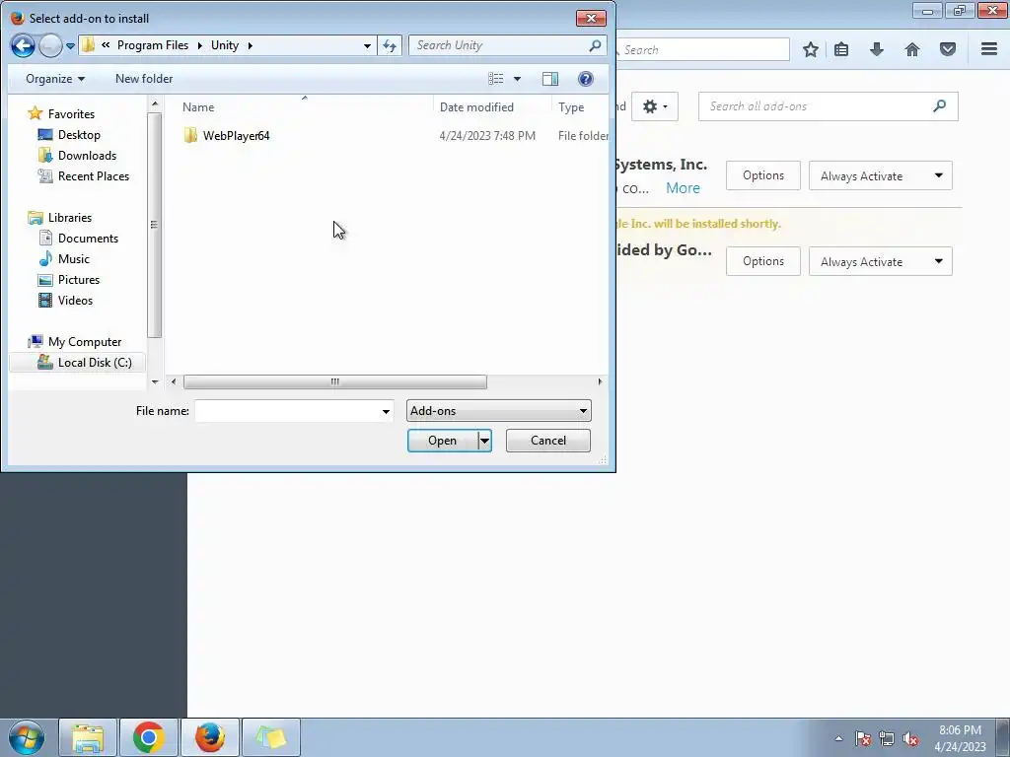Viewport: 1010px width, 757px height.
Task: Launch Chrome from the taskbar
Action: pyautogui.click(x=148, y=737)
